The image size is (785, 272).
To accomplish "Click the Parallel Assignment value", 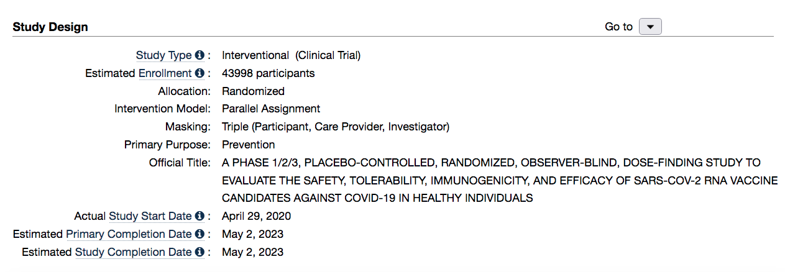I will tap(271, 109).
